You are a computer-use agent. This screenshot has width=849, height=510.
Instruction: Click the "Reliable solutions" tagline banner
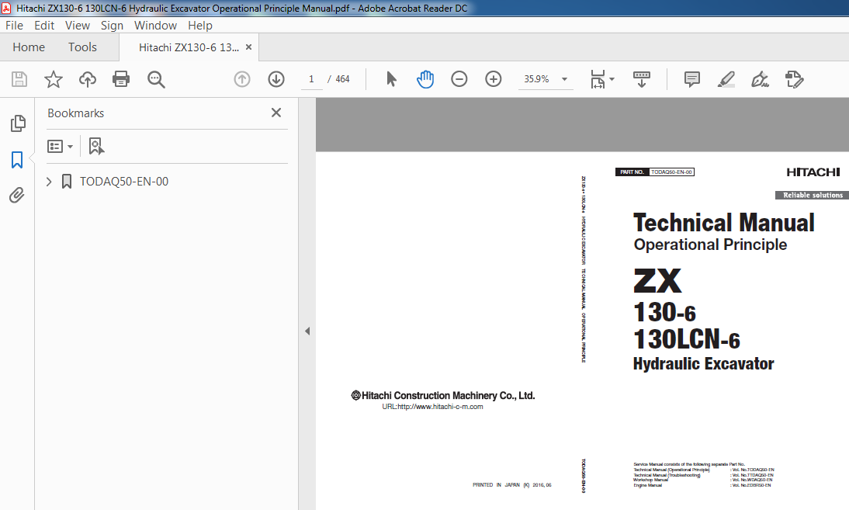[811, 196]
